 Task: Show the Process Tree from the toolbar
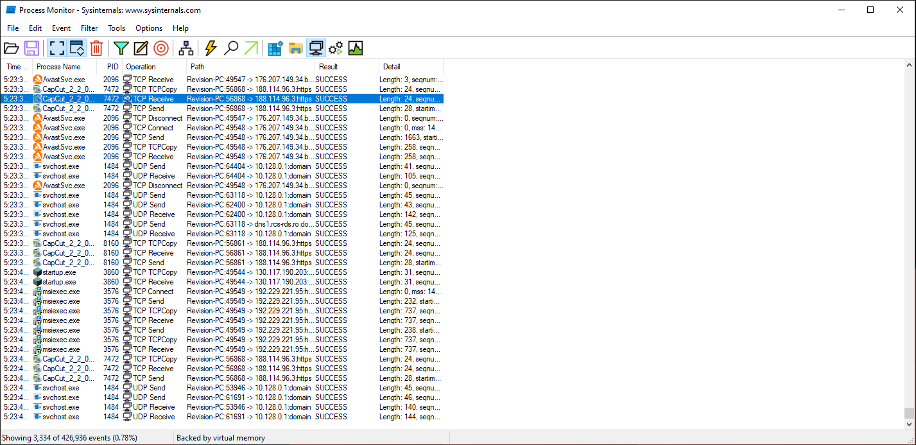click(x=186, y=48)
